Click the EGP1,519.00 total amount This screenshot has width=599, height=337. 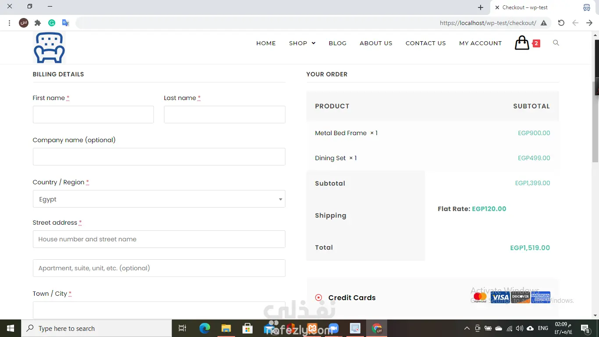tap(530, 247)
